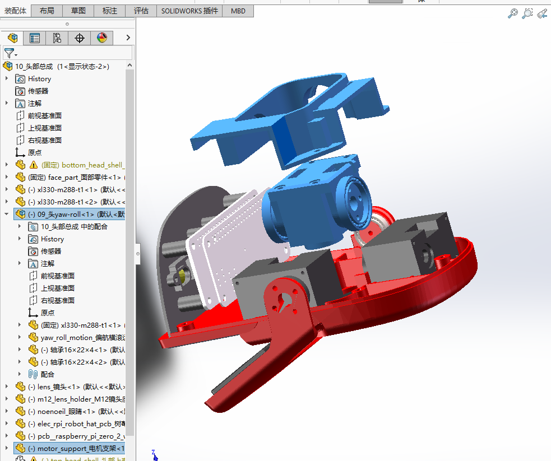This screenshot has height=461, width=551.
Task: Switch to the MBD ribbon tab
Action: coord(238,11)
